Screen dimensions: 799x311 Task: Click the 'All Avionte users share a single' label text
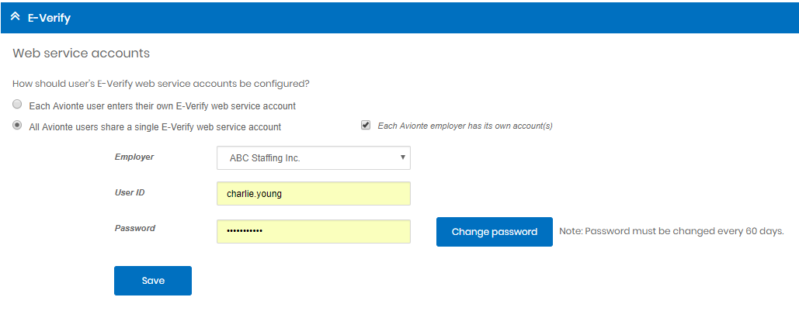tap(155, 127)
